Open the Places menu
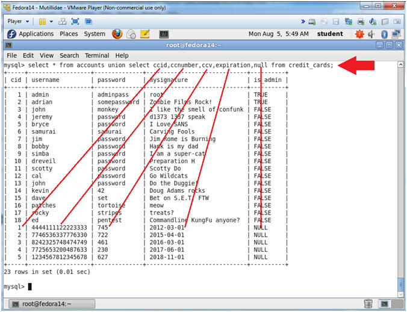 [69, 34]
